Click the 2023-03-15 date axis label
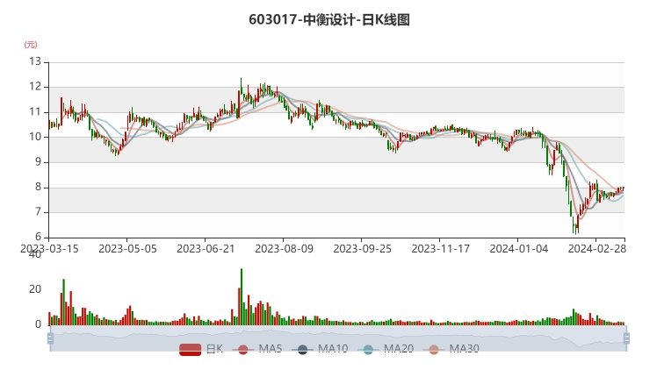This screenshot has height=384, width=664. [x=49, y=249]
